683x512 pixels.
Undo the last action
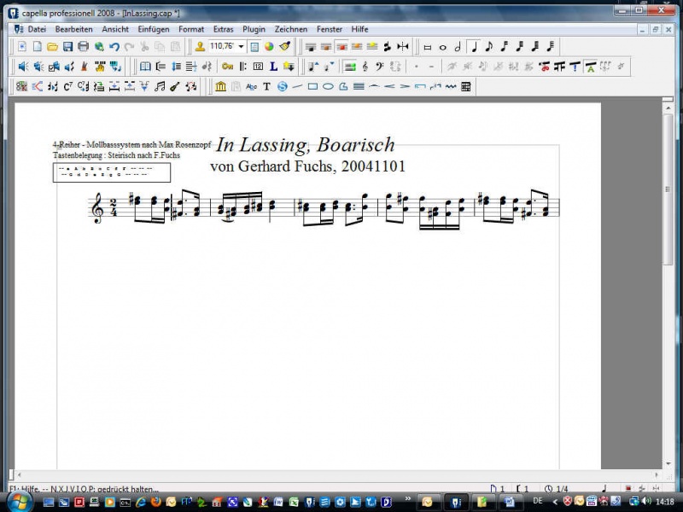114,46
